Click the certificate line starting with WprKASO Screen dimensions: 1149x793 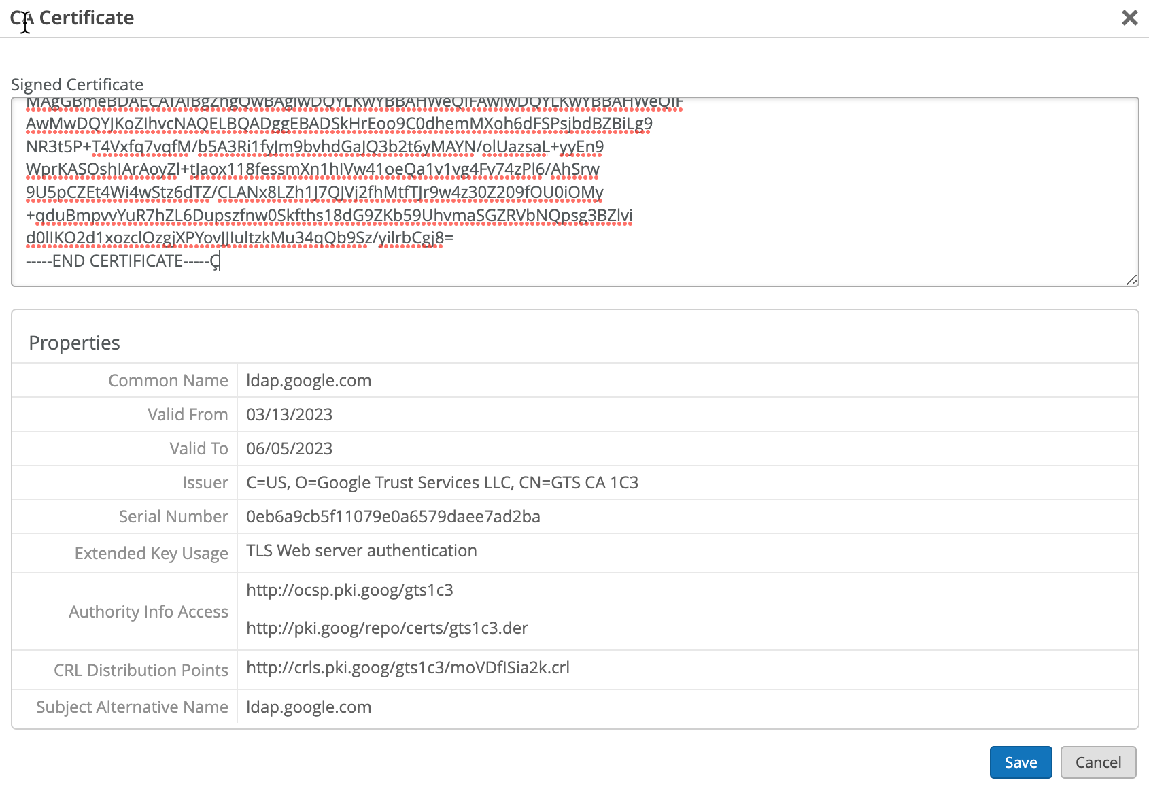click(x=312, y=169)
